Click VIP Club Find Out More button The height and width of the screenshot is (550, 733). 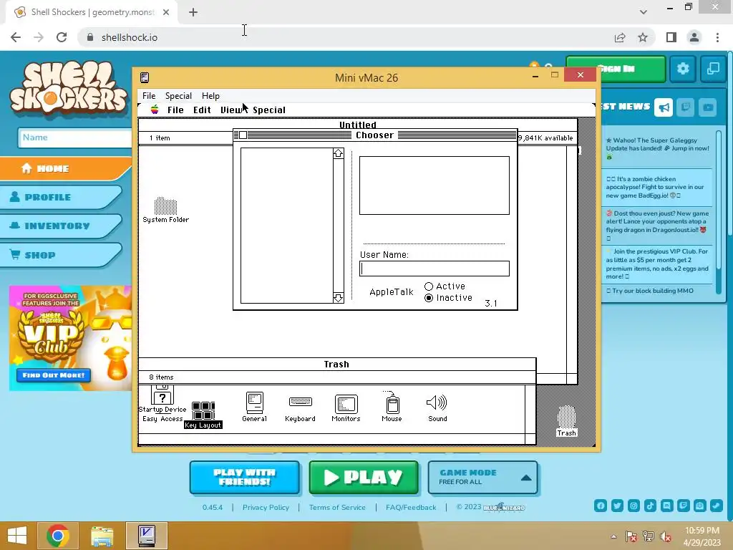54,375
